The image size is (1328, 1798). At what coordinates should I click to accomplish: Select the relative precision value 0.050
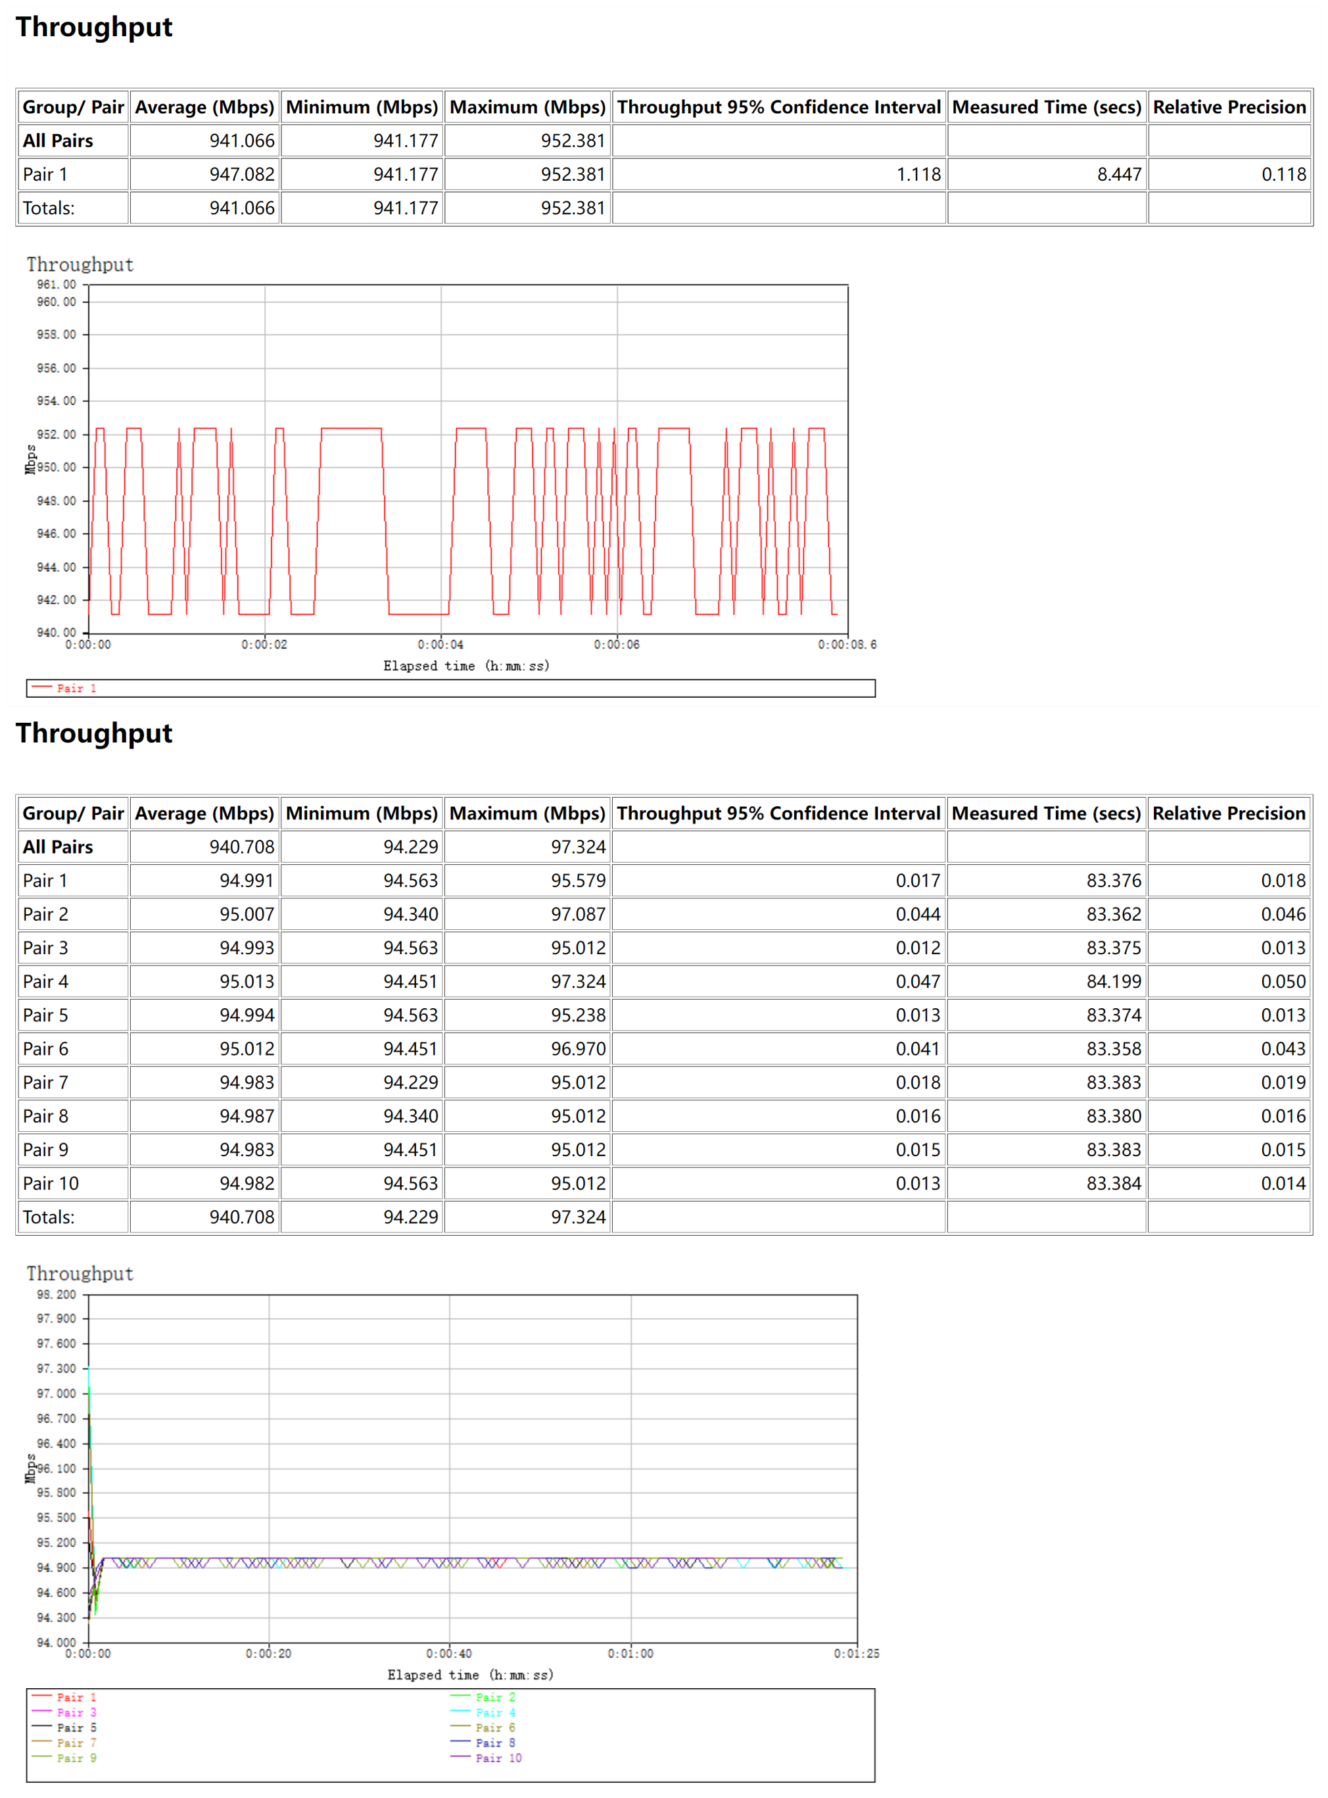click(x=1284, y=982)
